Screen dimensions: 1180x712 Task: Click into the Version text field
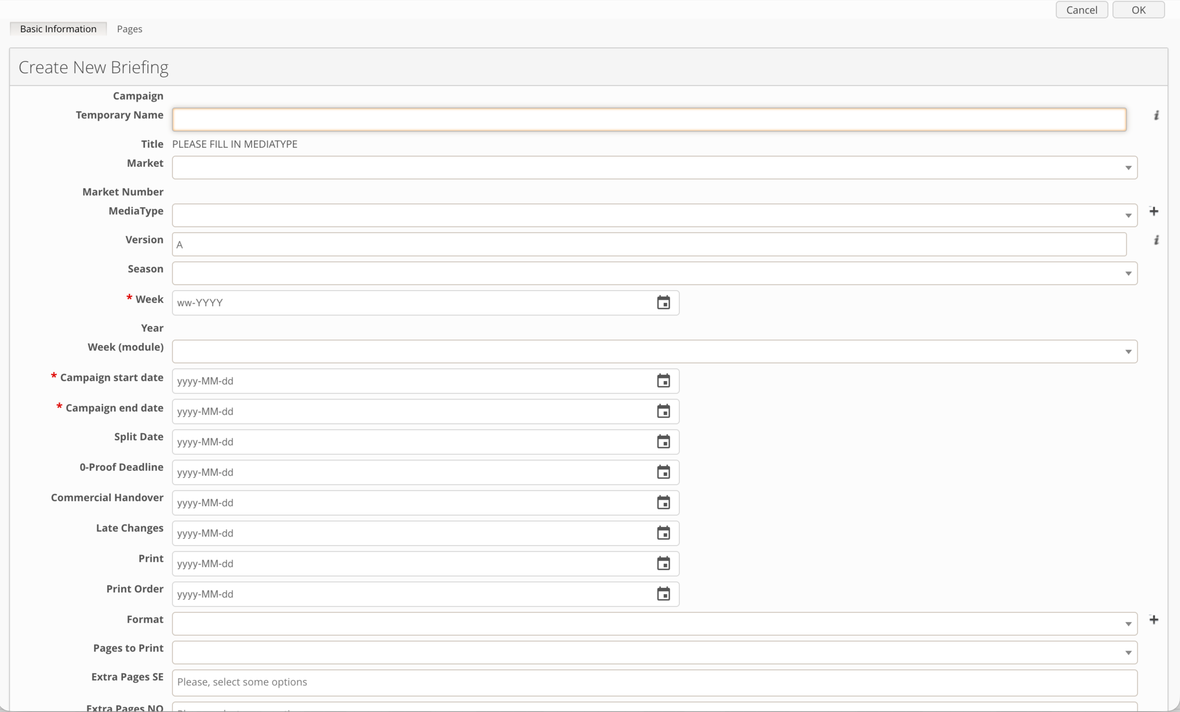click(x=649, y=244)
